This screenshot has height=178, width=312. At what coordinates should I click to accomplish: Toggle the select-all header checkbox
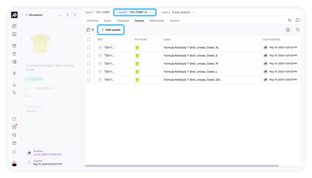click(x=89, y=40)
